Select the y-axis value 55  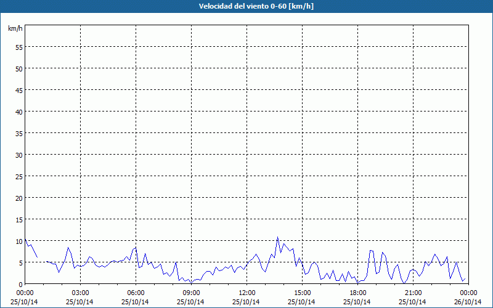point(19,47)
